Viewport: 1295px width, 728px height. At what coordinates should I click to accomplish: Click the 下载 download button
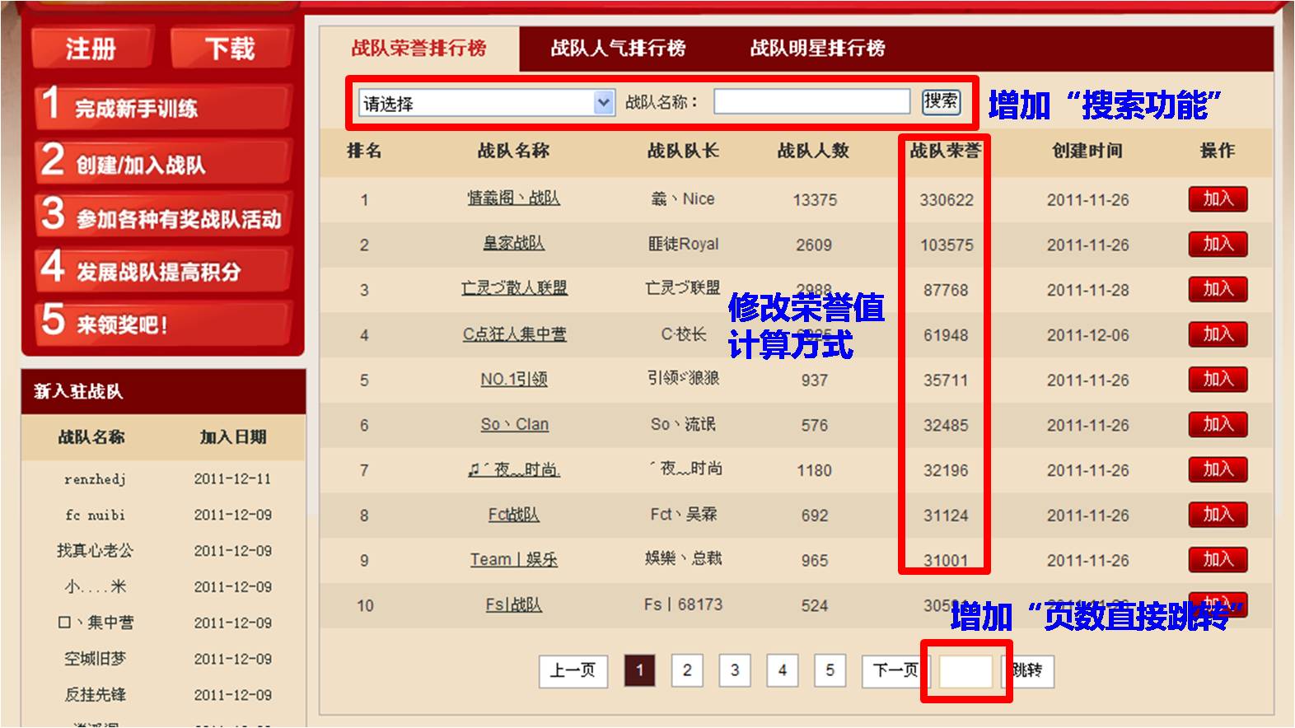pos(231,49)
